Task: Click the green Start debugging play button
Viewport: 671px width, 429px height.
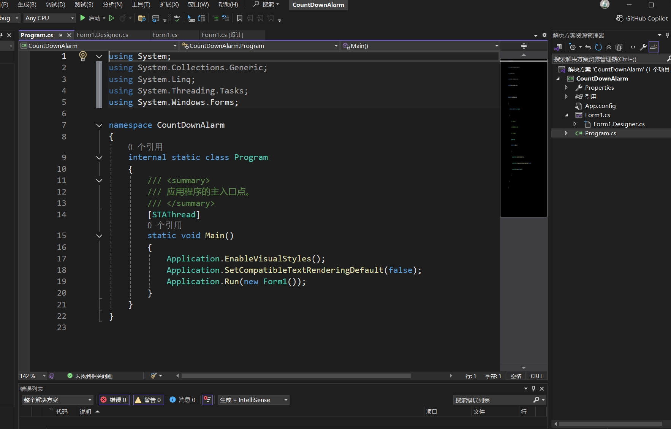Action: pos(82,18)
